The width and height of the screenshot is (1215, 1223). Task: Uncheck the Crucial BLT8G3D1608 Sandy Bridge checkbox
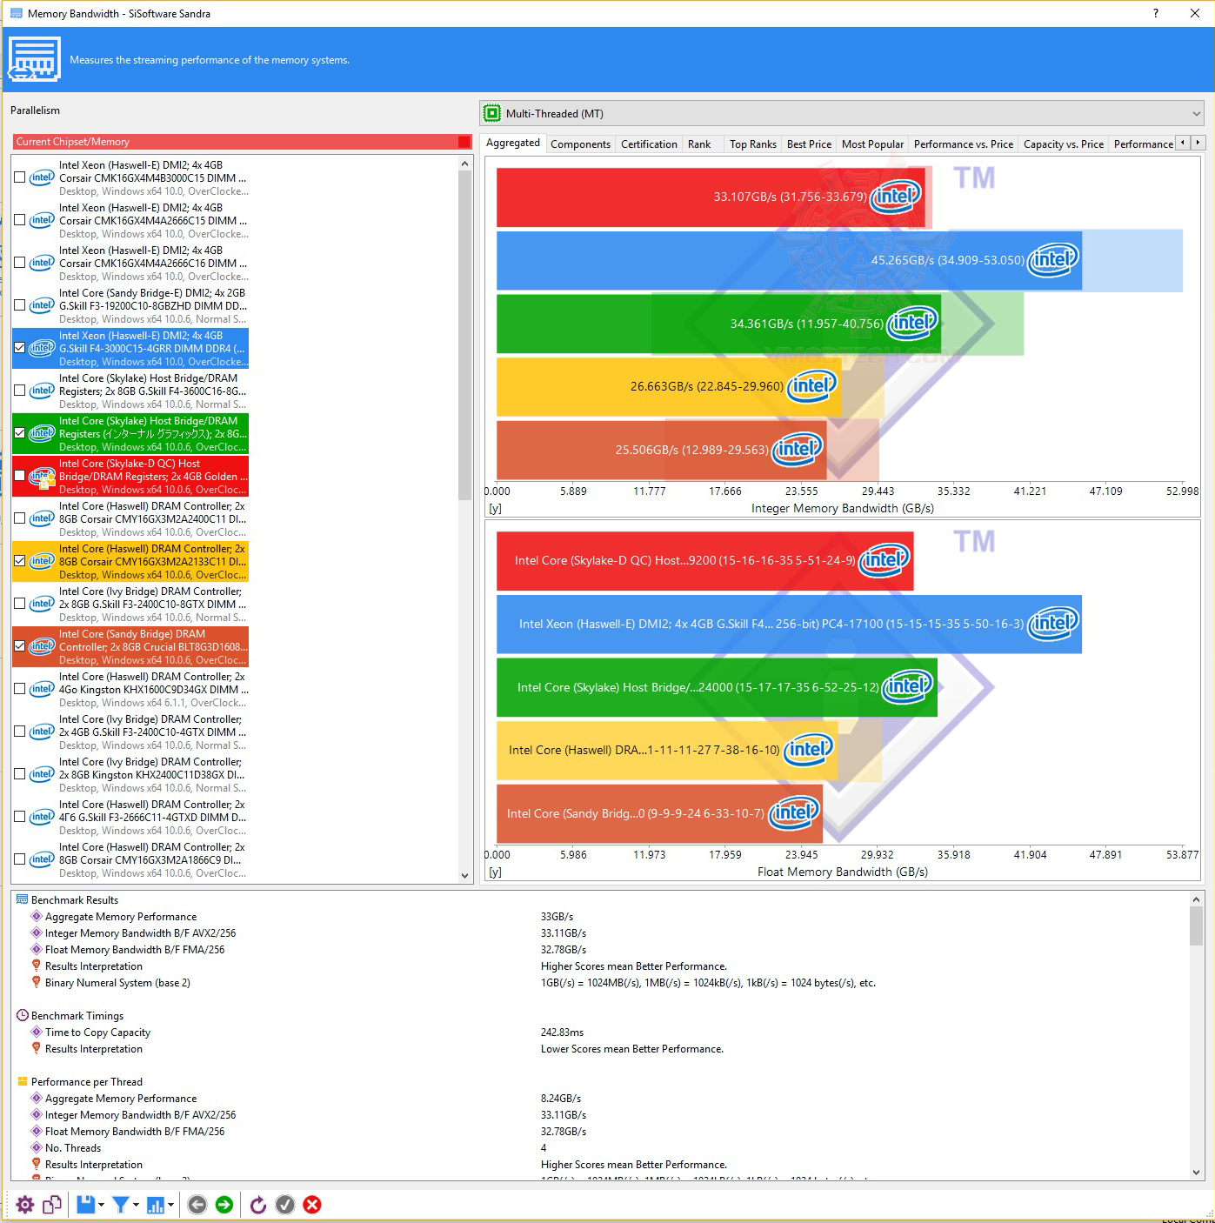[x=19, y=646]
